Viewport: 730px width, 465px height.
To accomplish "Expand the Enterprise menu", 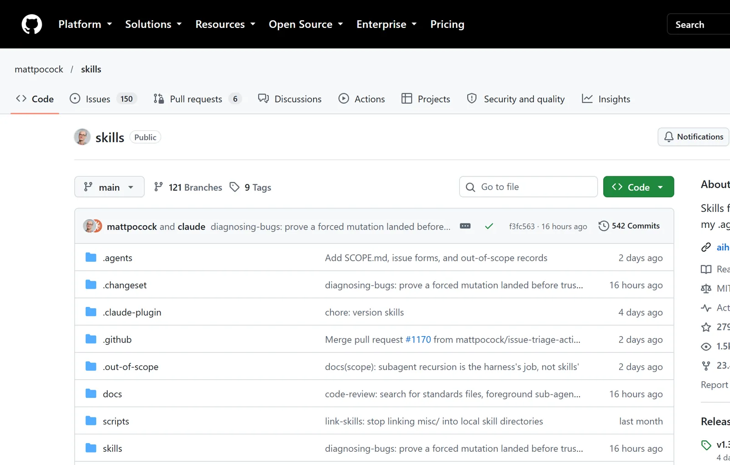I will tap(387, 24).
